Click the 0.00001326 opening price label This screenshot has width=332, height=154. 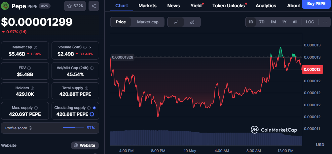[122, 57]
